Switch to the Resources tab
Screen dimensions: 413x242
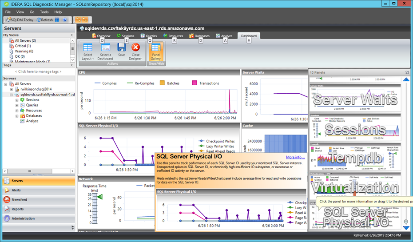point(173,36)
